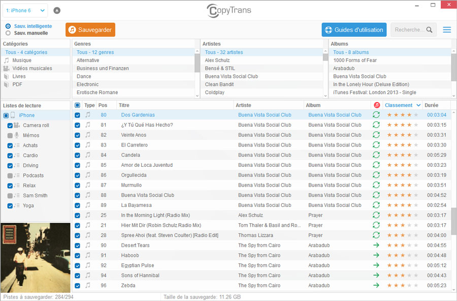This screenshot has height=301, width=457.
Task: Click the search magnifier icon
Action: [429, 30]
